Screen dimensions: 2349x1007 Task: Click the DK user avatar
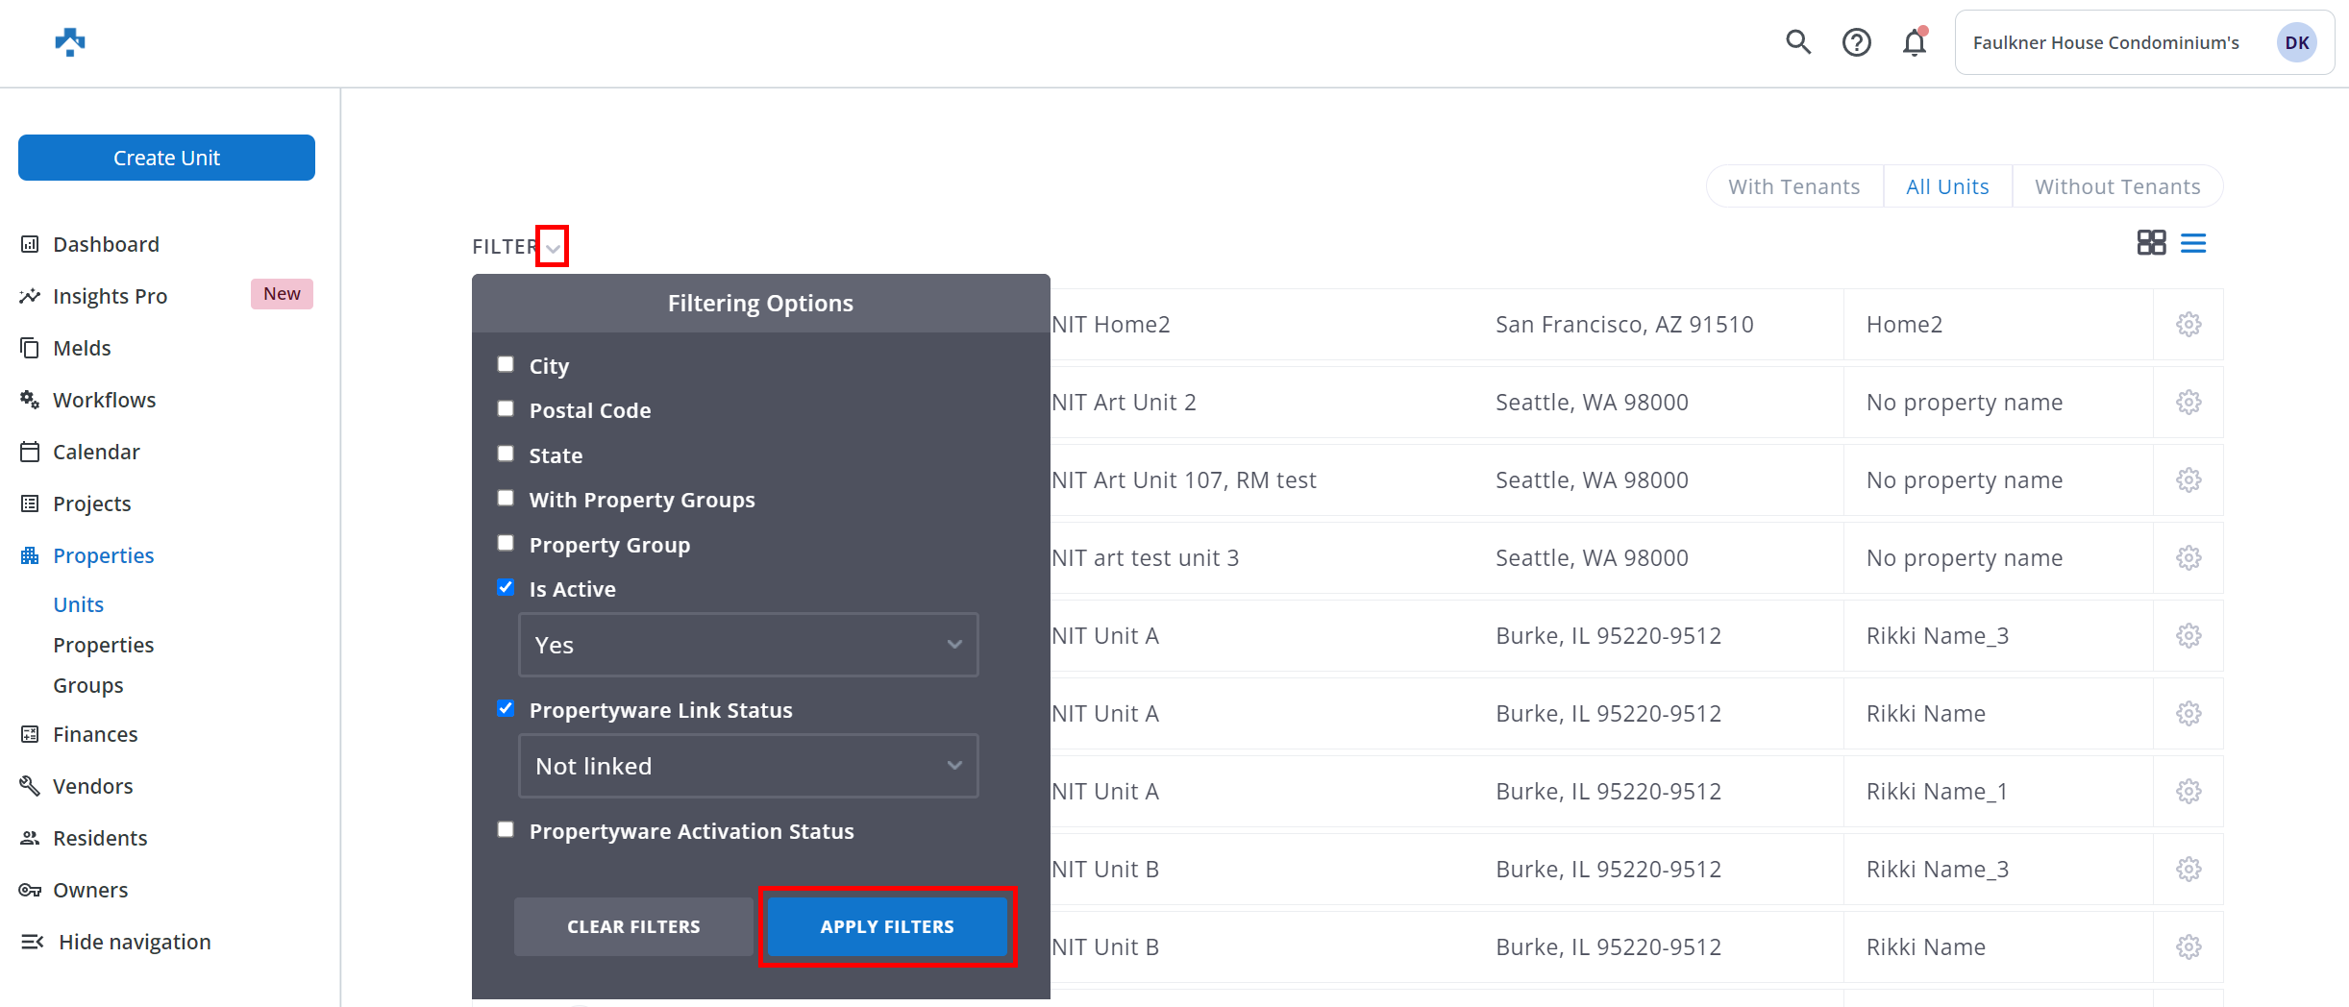2296,42
